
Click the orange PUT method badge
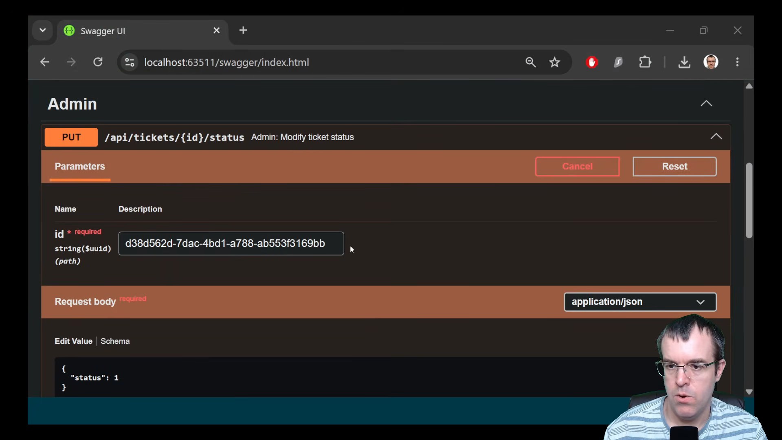click(71, 137)
